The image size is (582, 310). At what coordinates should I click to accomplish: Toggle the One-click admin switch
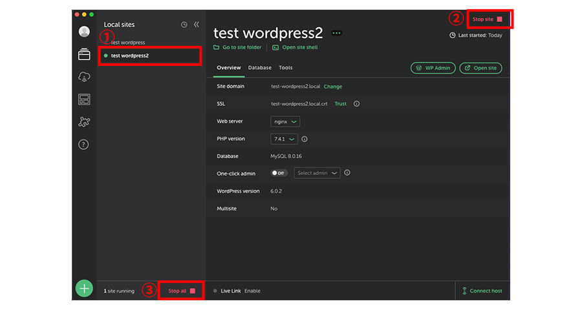coord(279,173)
